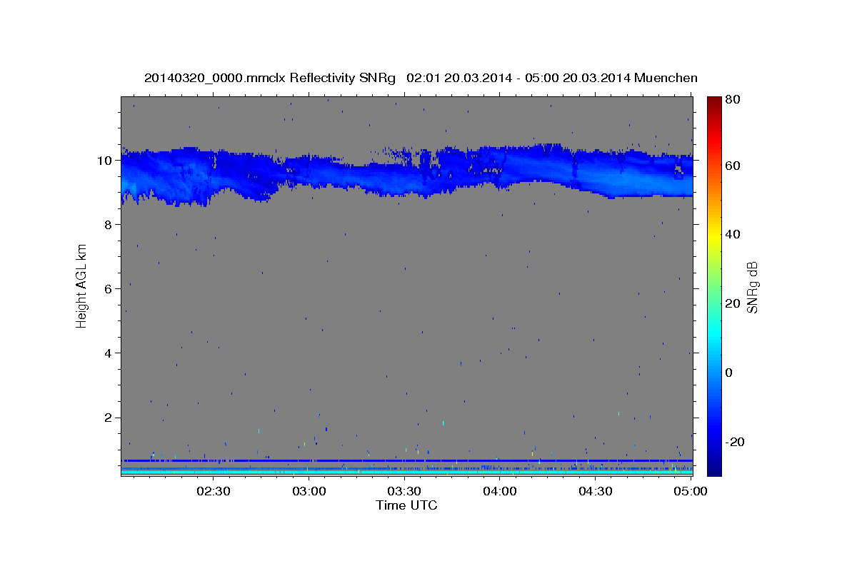
Task: Click the 05:00 time tick label
Action: (x=691, y=491)
